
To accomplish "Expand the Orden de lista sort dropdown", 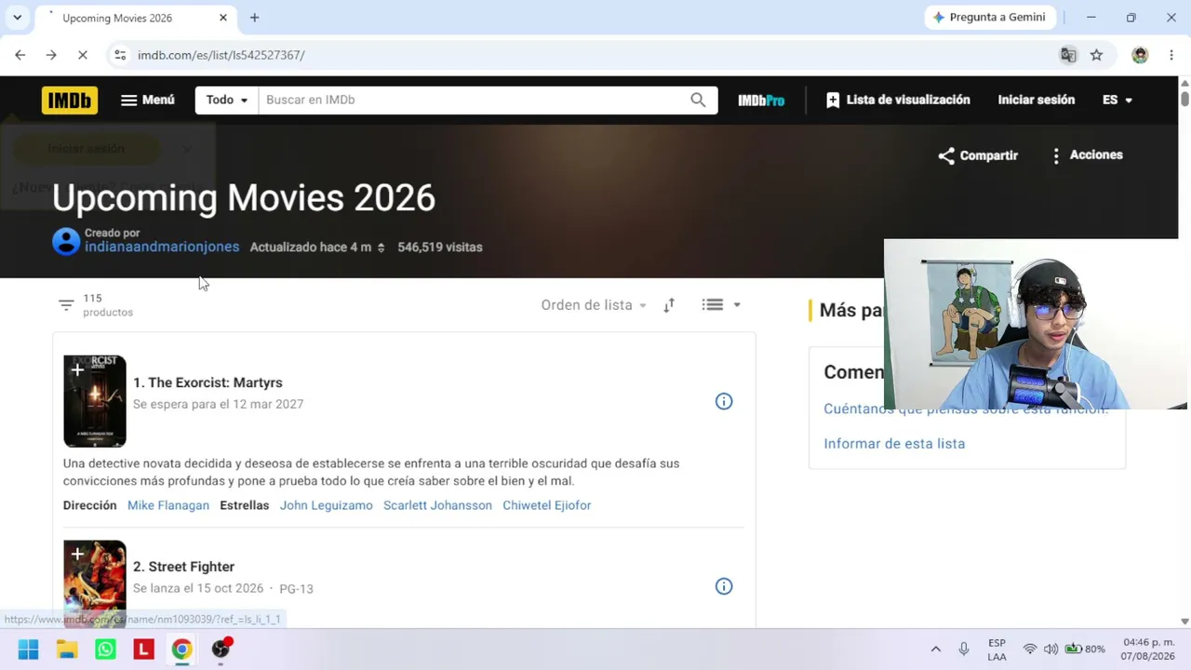I will click(x=594, y=305).
